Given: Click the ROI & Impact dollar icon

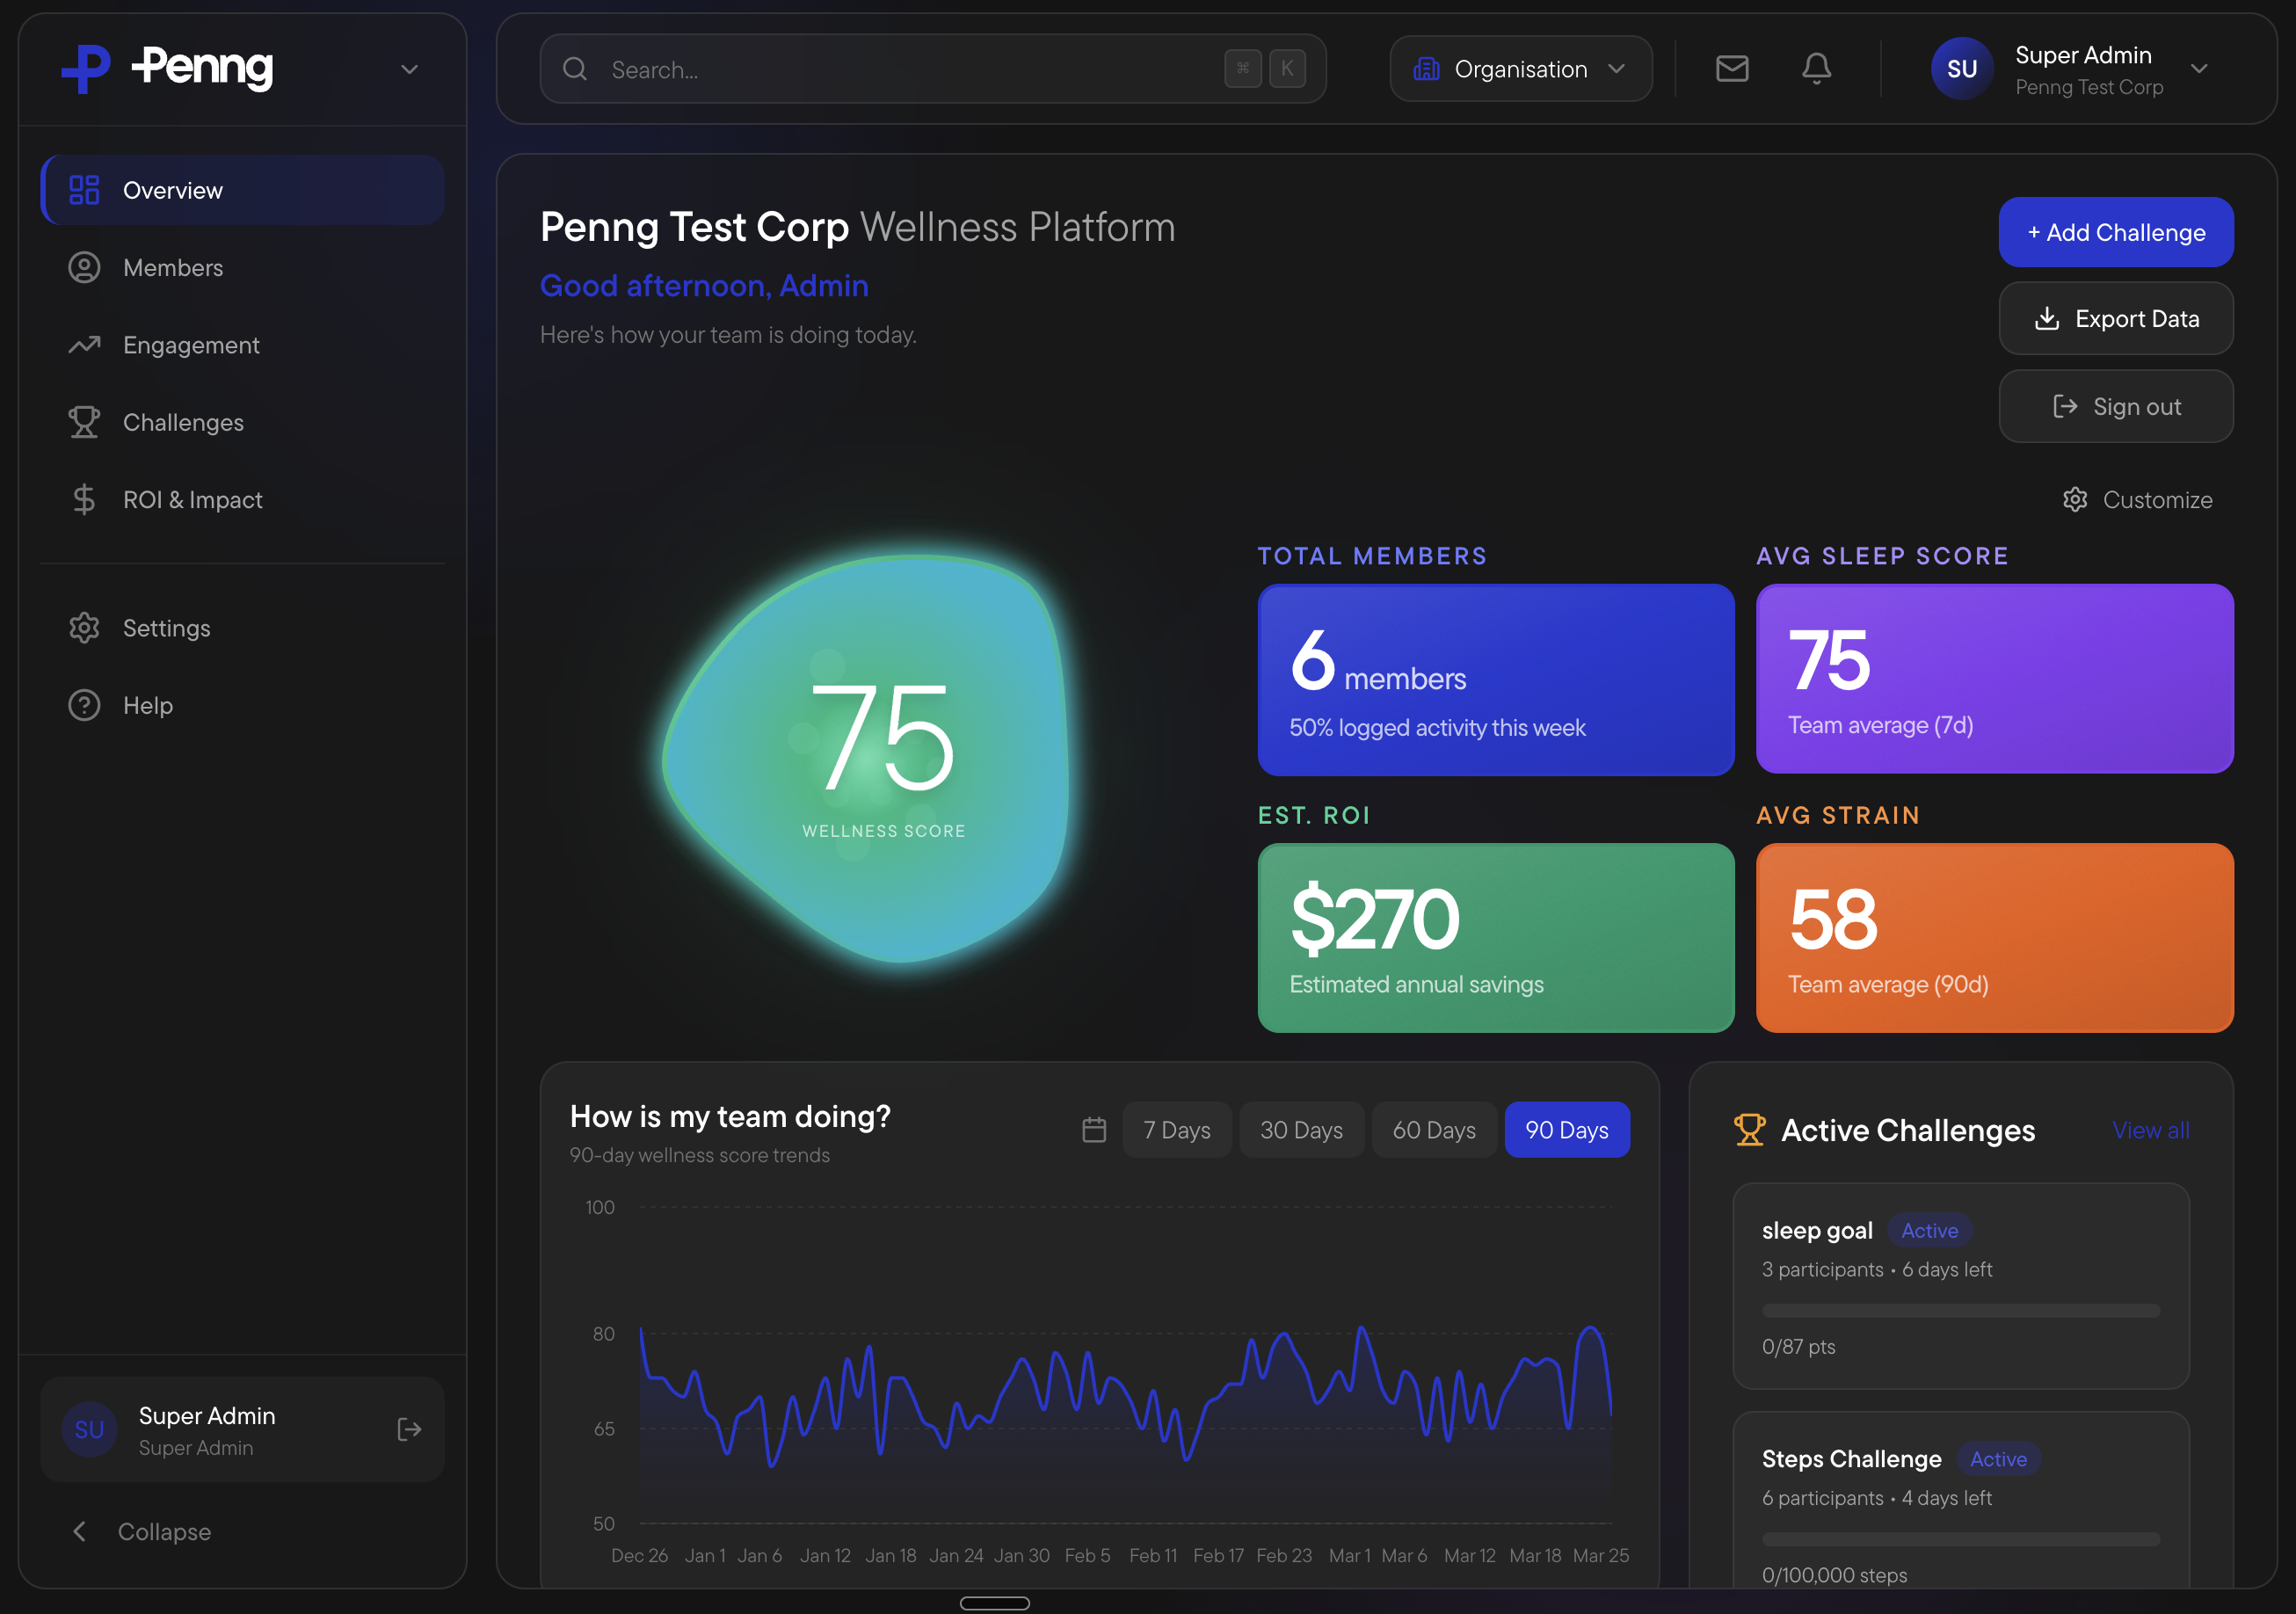Looking at the screenshot, I should coord(85,499).
